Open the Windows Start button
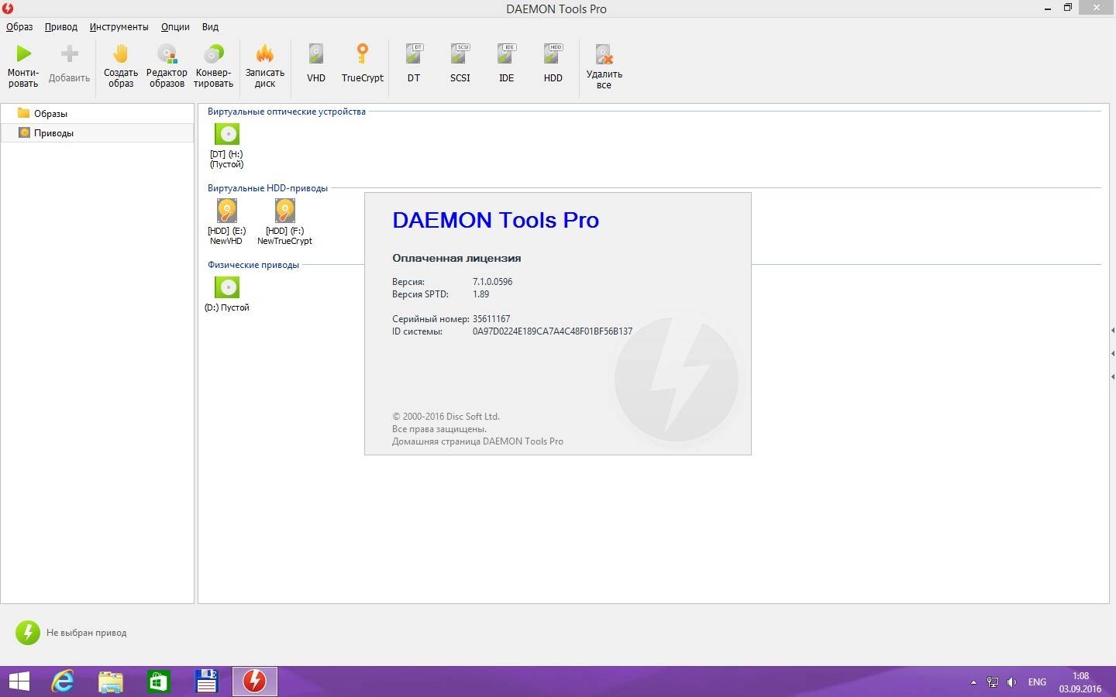 click(x=19, y=682)
